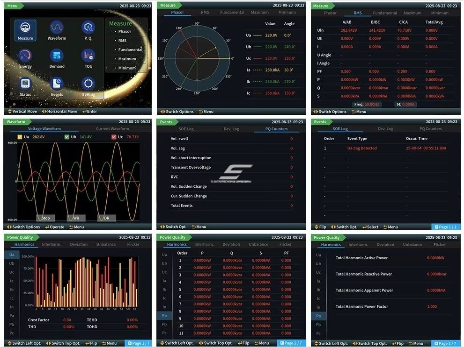Select Pb in the sidebar beside the harmonic Order table
Image resolution: width=464 pixels, height=347 pixels.
click(164, 324)
